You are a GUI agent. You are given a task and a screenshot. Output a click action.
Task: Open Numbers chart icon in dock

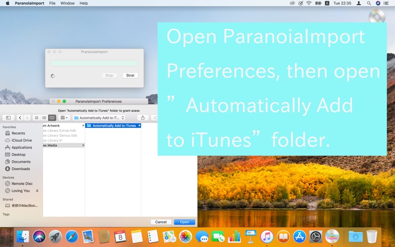point(234,237)
